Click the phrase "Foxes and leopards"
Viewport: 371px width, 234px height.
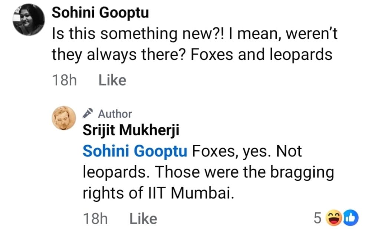[x=261, y=55]
